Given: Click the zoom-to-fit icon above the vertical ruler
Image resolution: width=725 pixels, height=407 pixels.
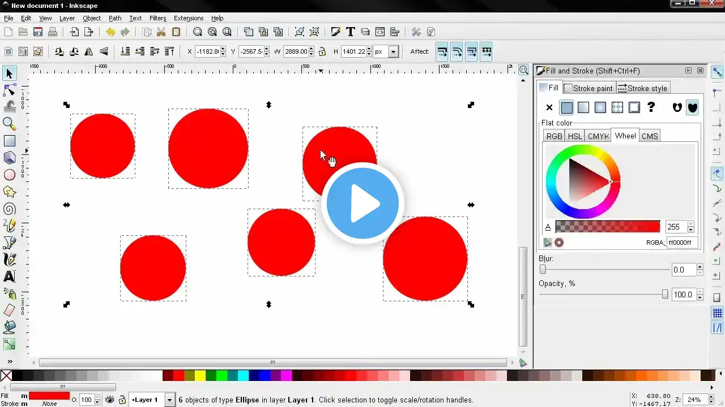Looking at the screenshot, I should pos(524,70).
